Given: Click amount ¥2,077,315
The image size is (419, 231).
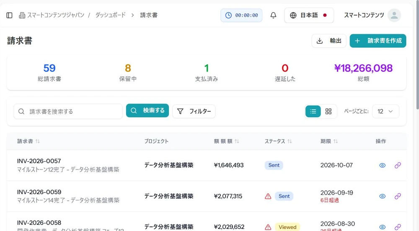Looking at the screenshot, I should click(x=228, y=196).
